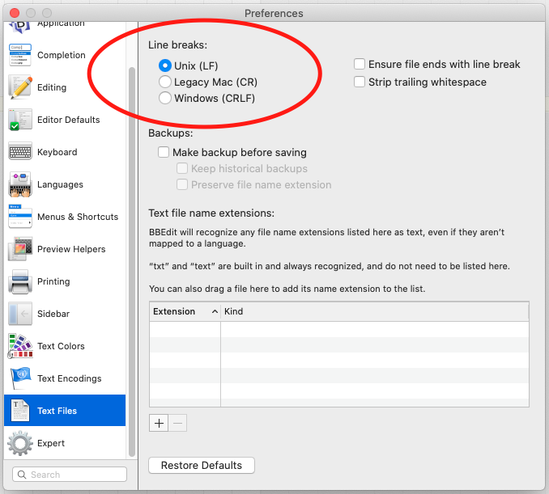This screenshot has height=494, width=549.
Task: Select Unix (LF) line breaks
Action: [x=165, y=65]
